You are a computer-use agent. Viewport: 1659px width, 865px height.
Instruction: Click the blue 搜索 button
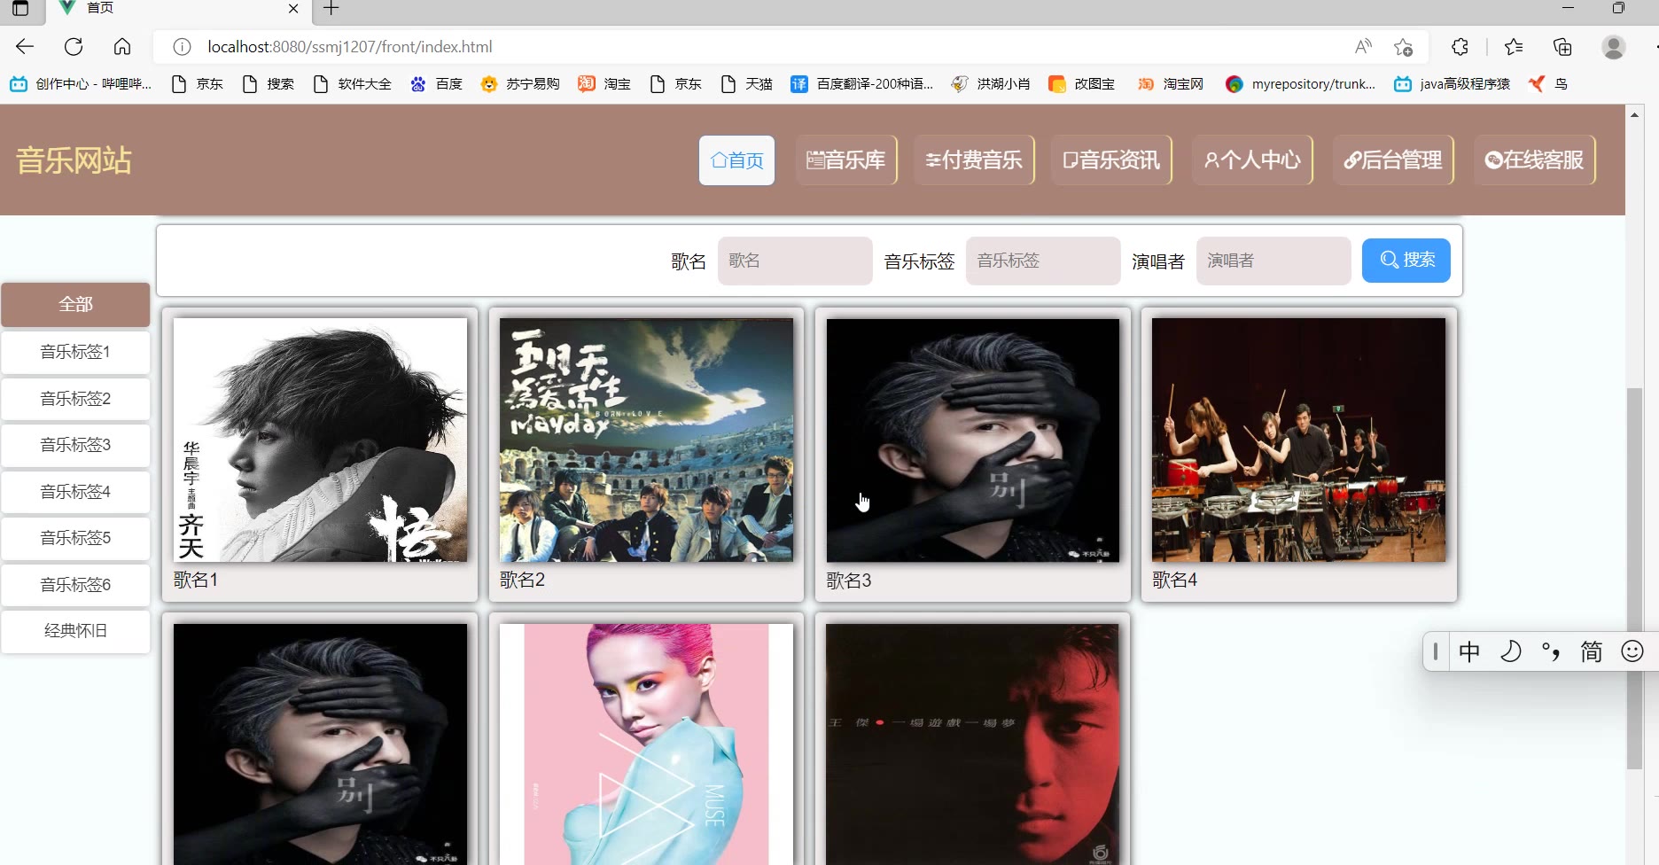(x=1406, y=261)
